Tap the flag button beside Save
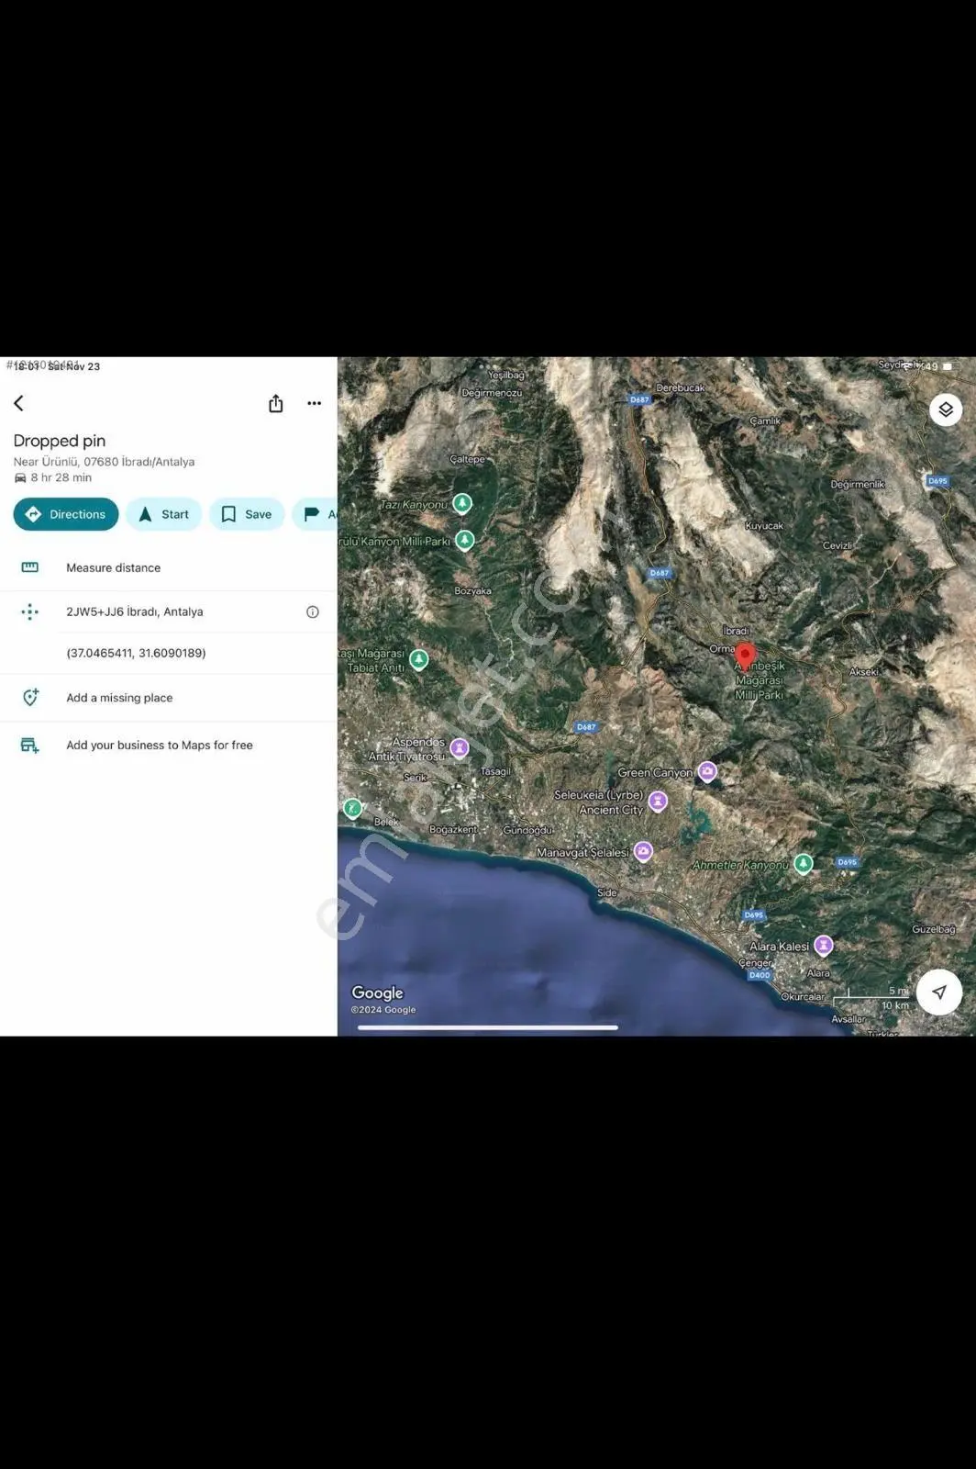Viewport: 976px width, 1469px height. (315, 514)
